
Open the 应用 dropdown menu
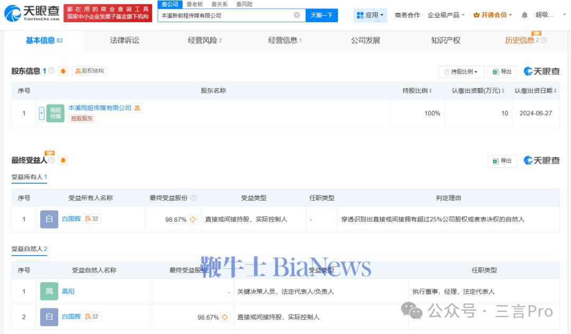click(x=370, y=15)
